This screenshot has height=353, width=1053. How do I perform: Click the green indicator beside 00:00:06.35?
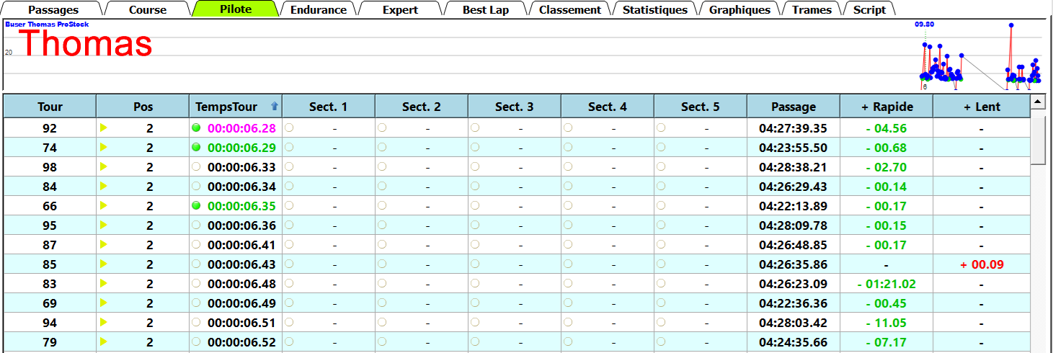[x=196, y=205]
